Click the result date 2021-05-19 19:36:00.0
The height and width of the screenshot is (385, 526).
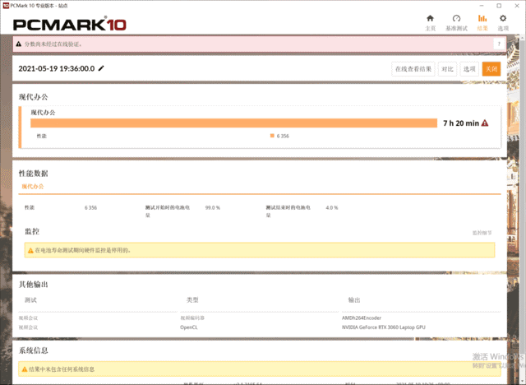[57, 68]
